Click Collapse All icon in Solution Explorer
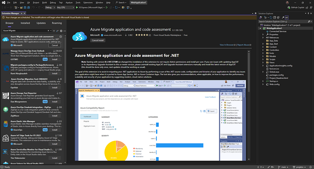Screen dimensions: 314x169 [x=275, y=18]
